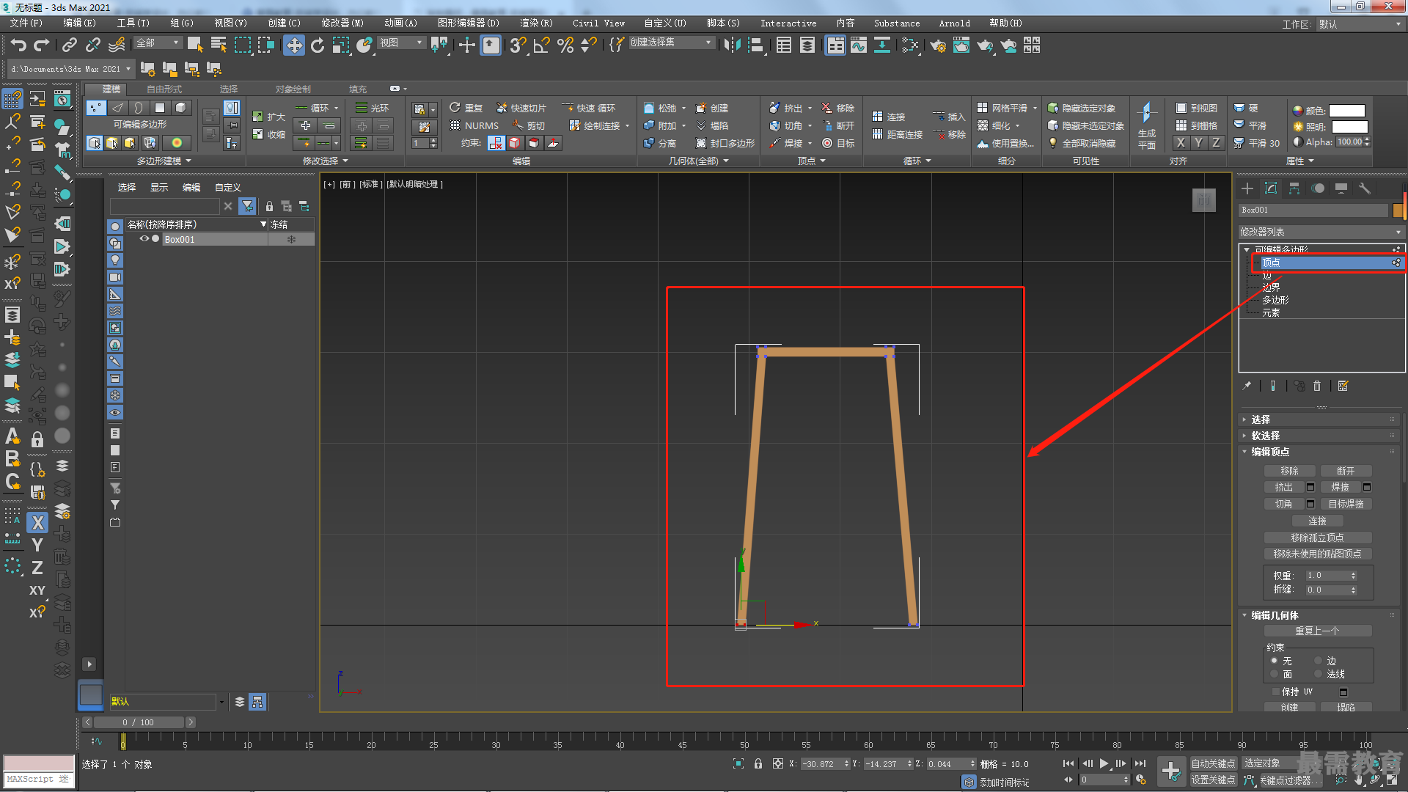The height and width of the screenshot is (792, 1408).
Task: Click the Go to End frame icon
Action: [1140, 763]
